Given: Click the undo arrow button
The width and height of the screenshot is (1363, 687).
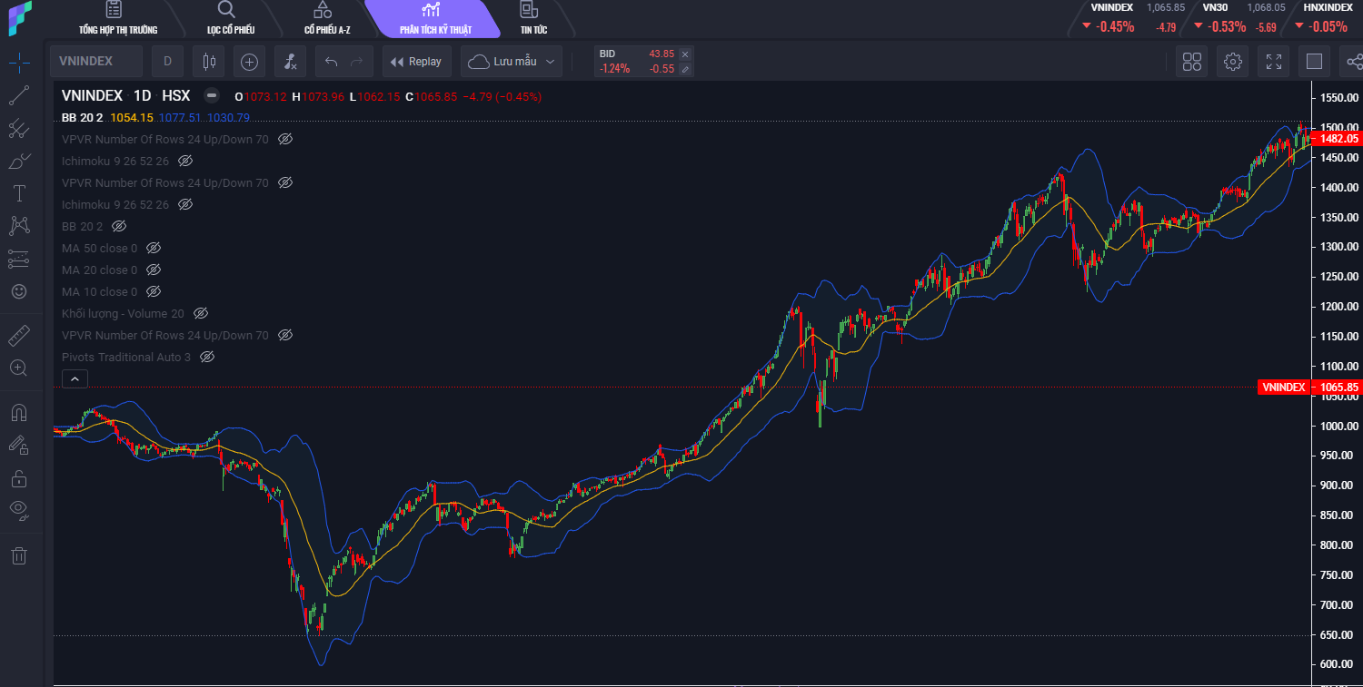Looking at the screenshot, I should click(332, 62).
